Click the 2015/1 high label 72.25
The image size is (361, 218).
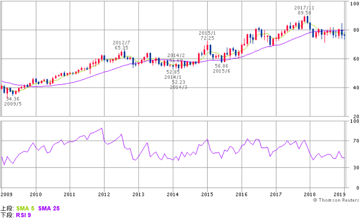pos(207,38)
